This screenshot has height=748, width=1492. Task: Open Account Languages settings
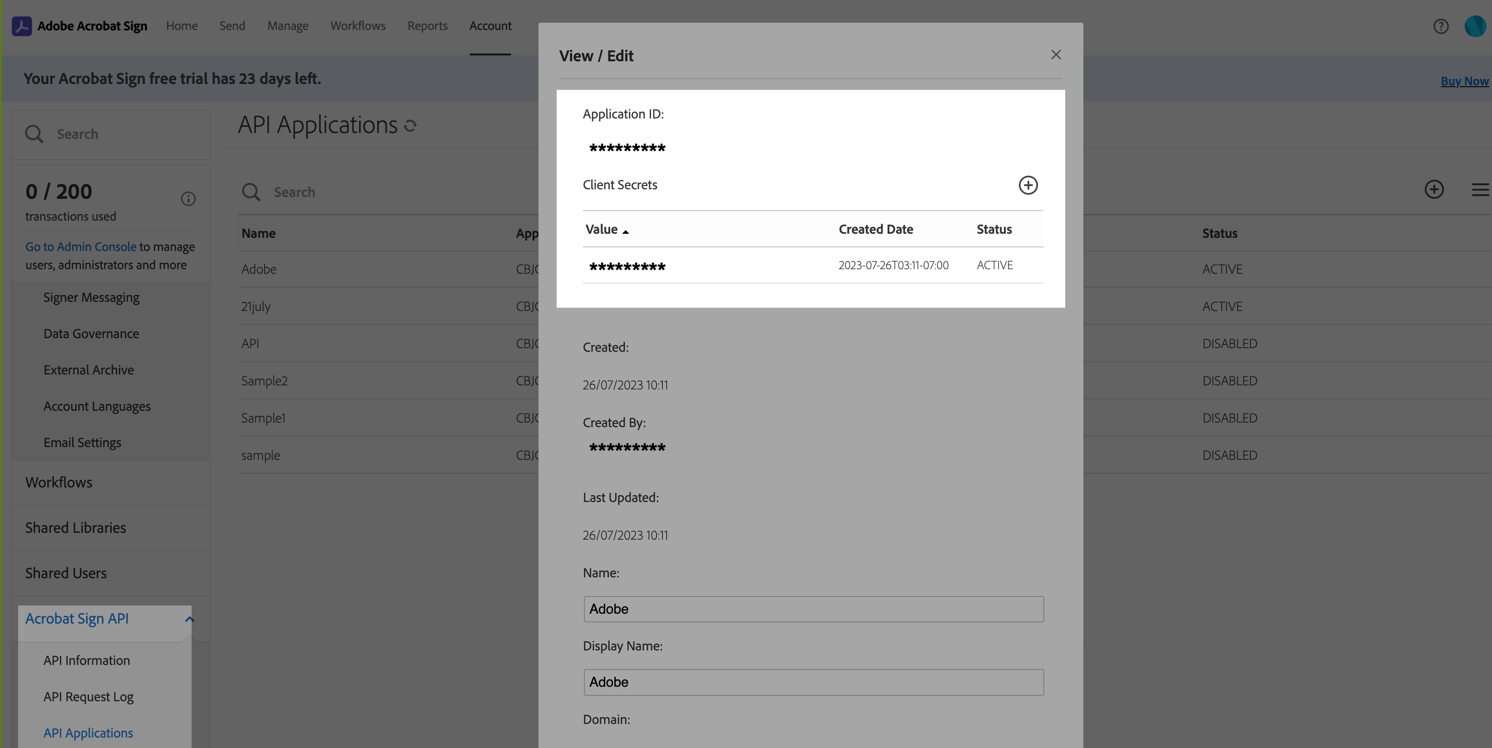tap(97, 406)
